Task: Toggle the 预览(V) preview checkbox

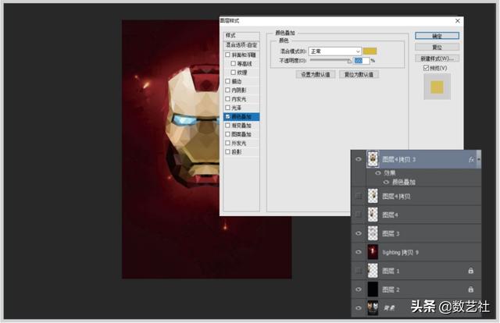Action: click(x=426, y=68)
